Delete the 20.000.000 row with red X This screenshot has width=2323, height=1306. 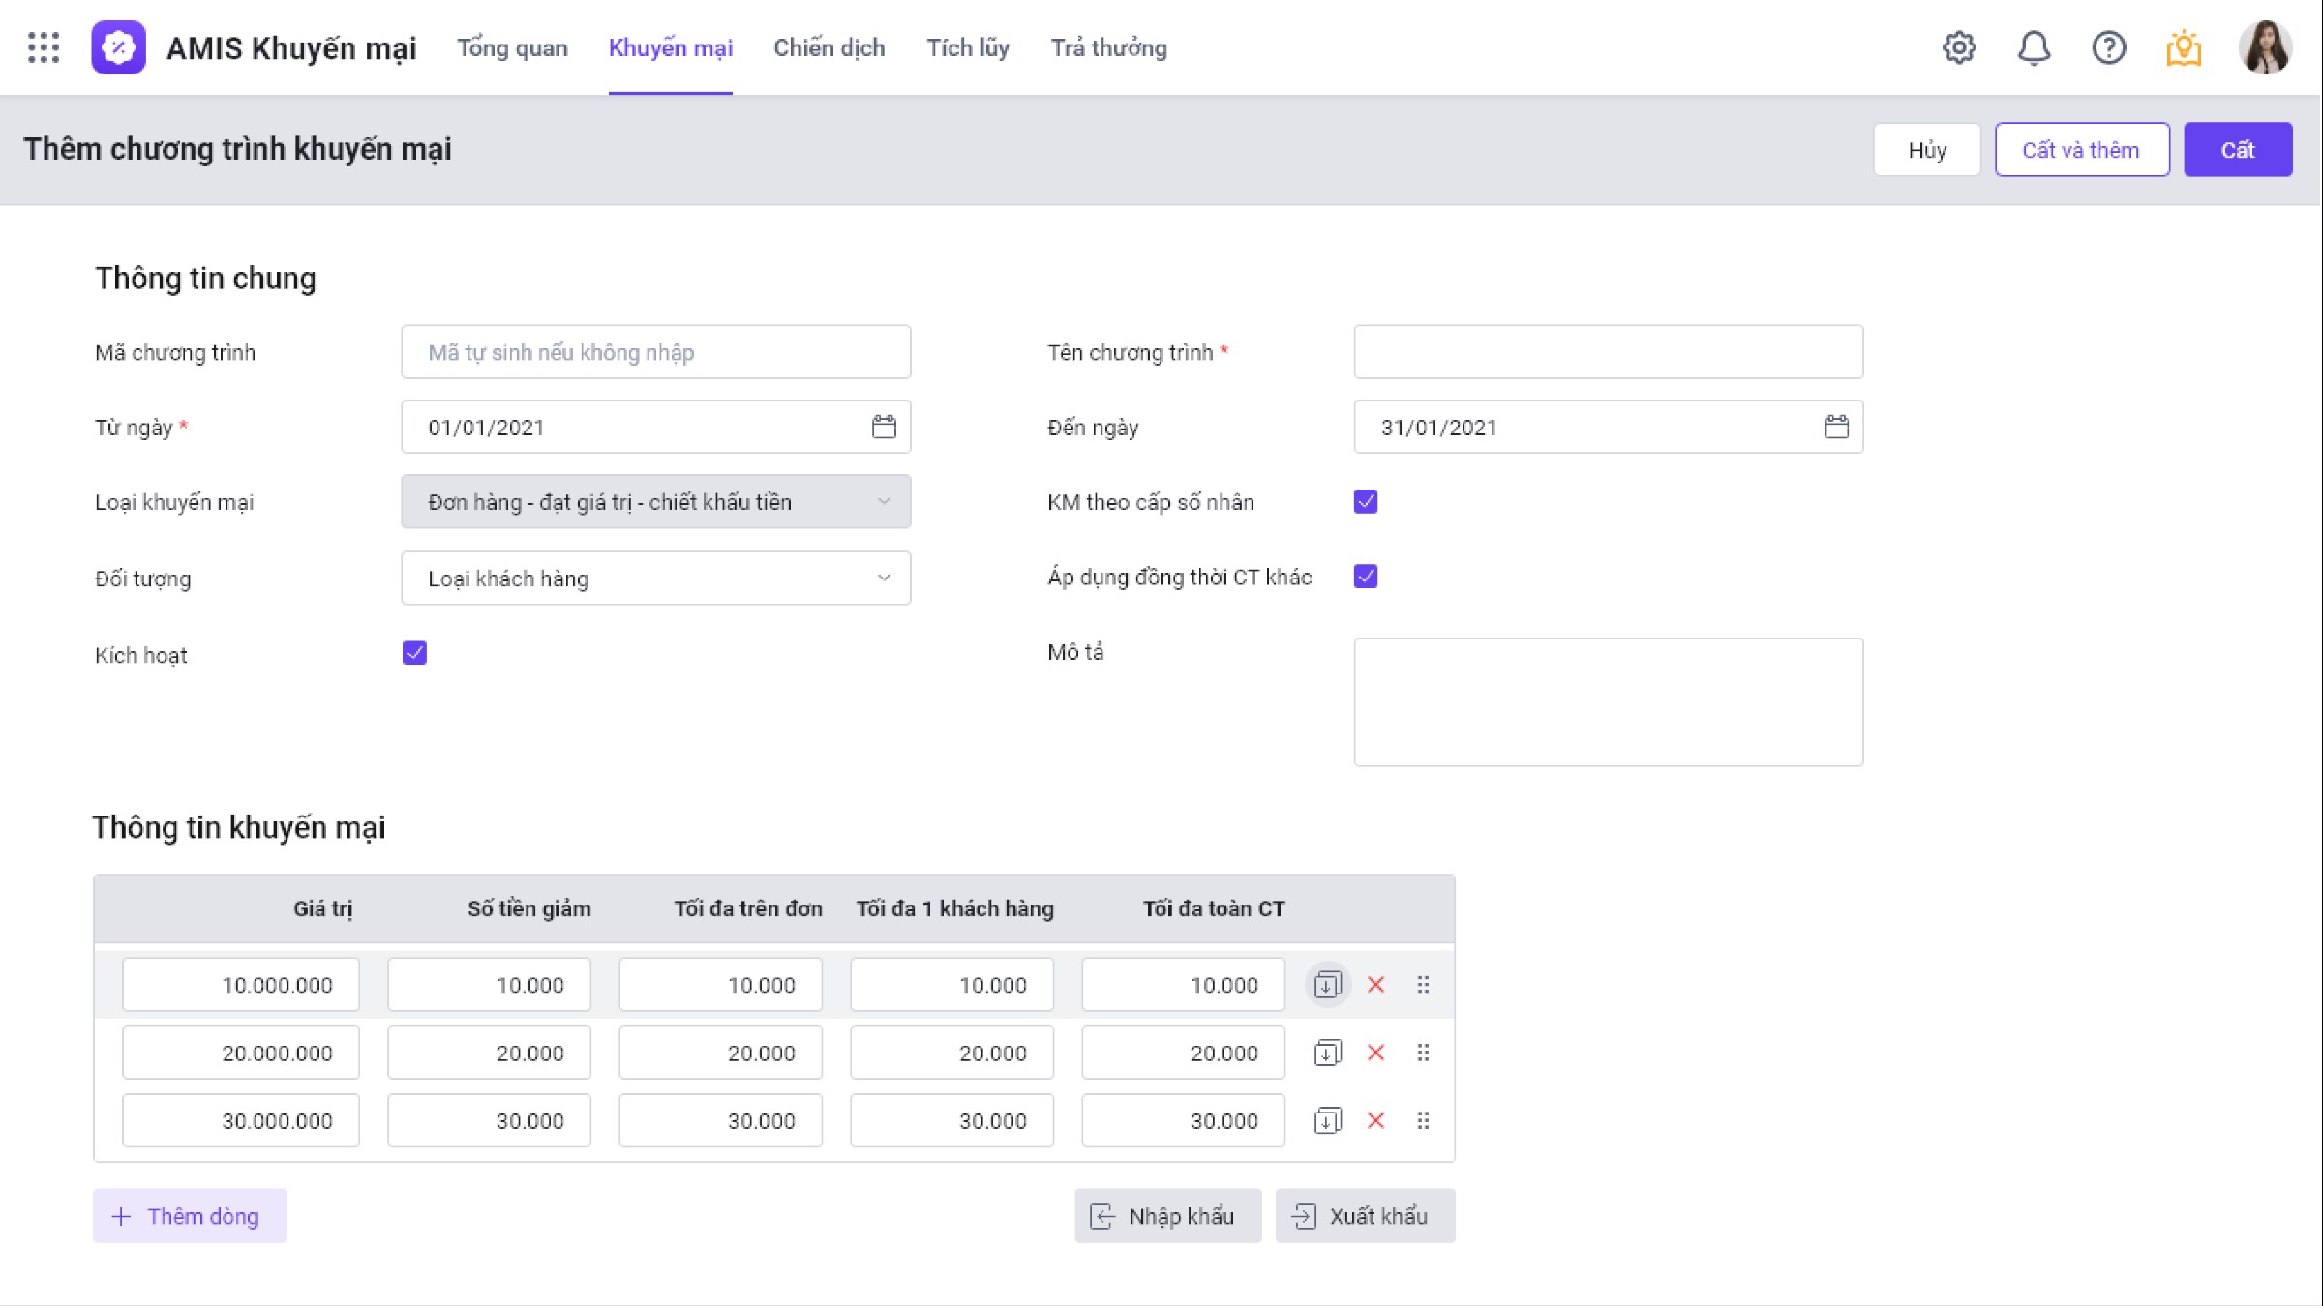(1375, 1053)
